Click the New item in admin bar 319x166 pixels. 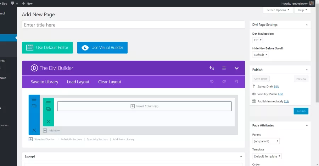click(x=27, y=4)
